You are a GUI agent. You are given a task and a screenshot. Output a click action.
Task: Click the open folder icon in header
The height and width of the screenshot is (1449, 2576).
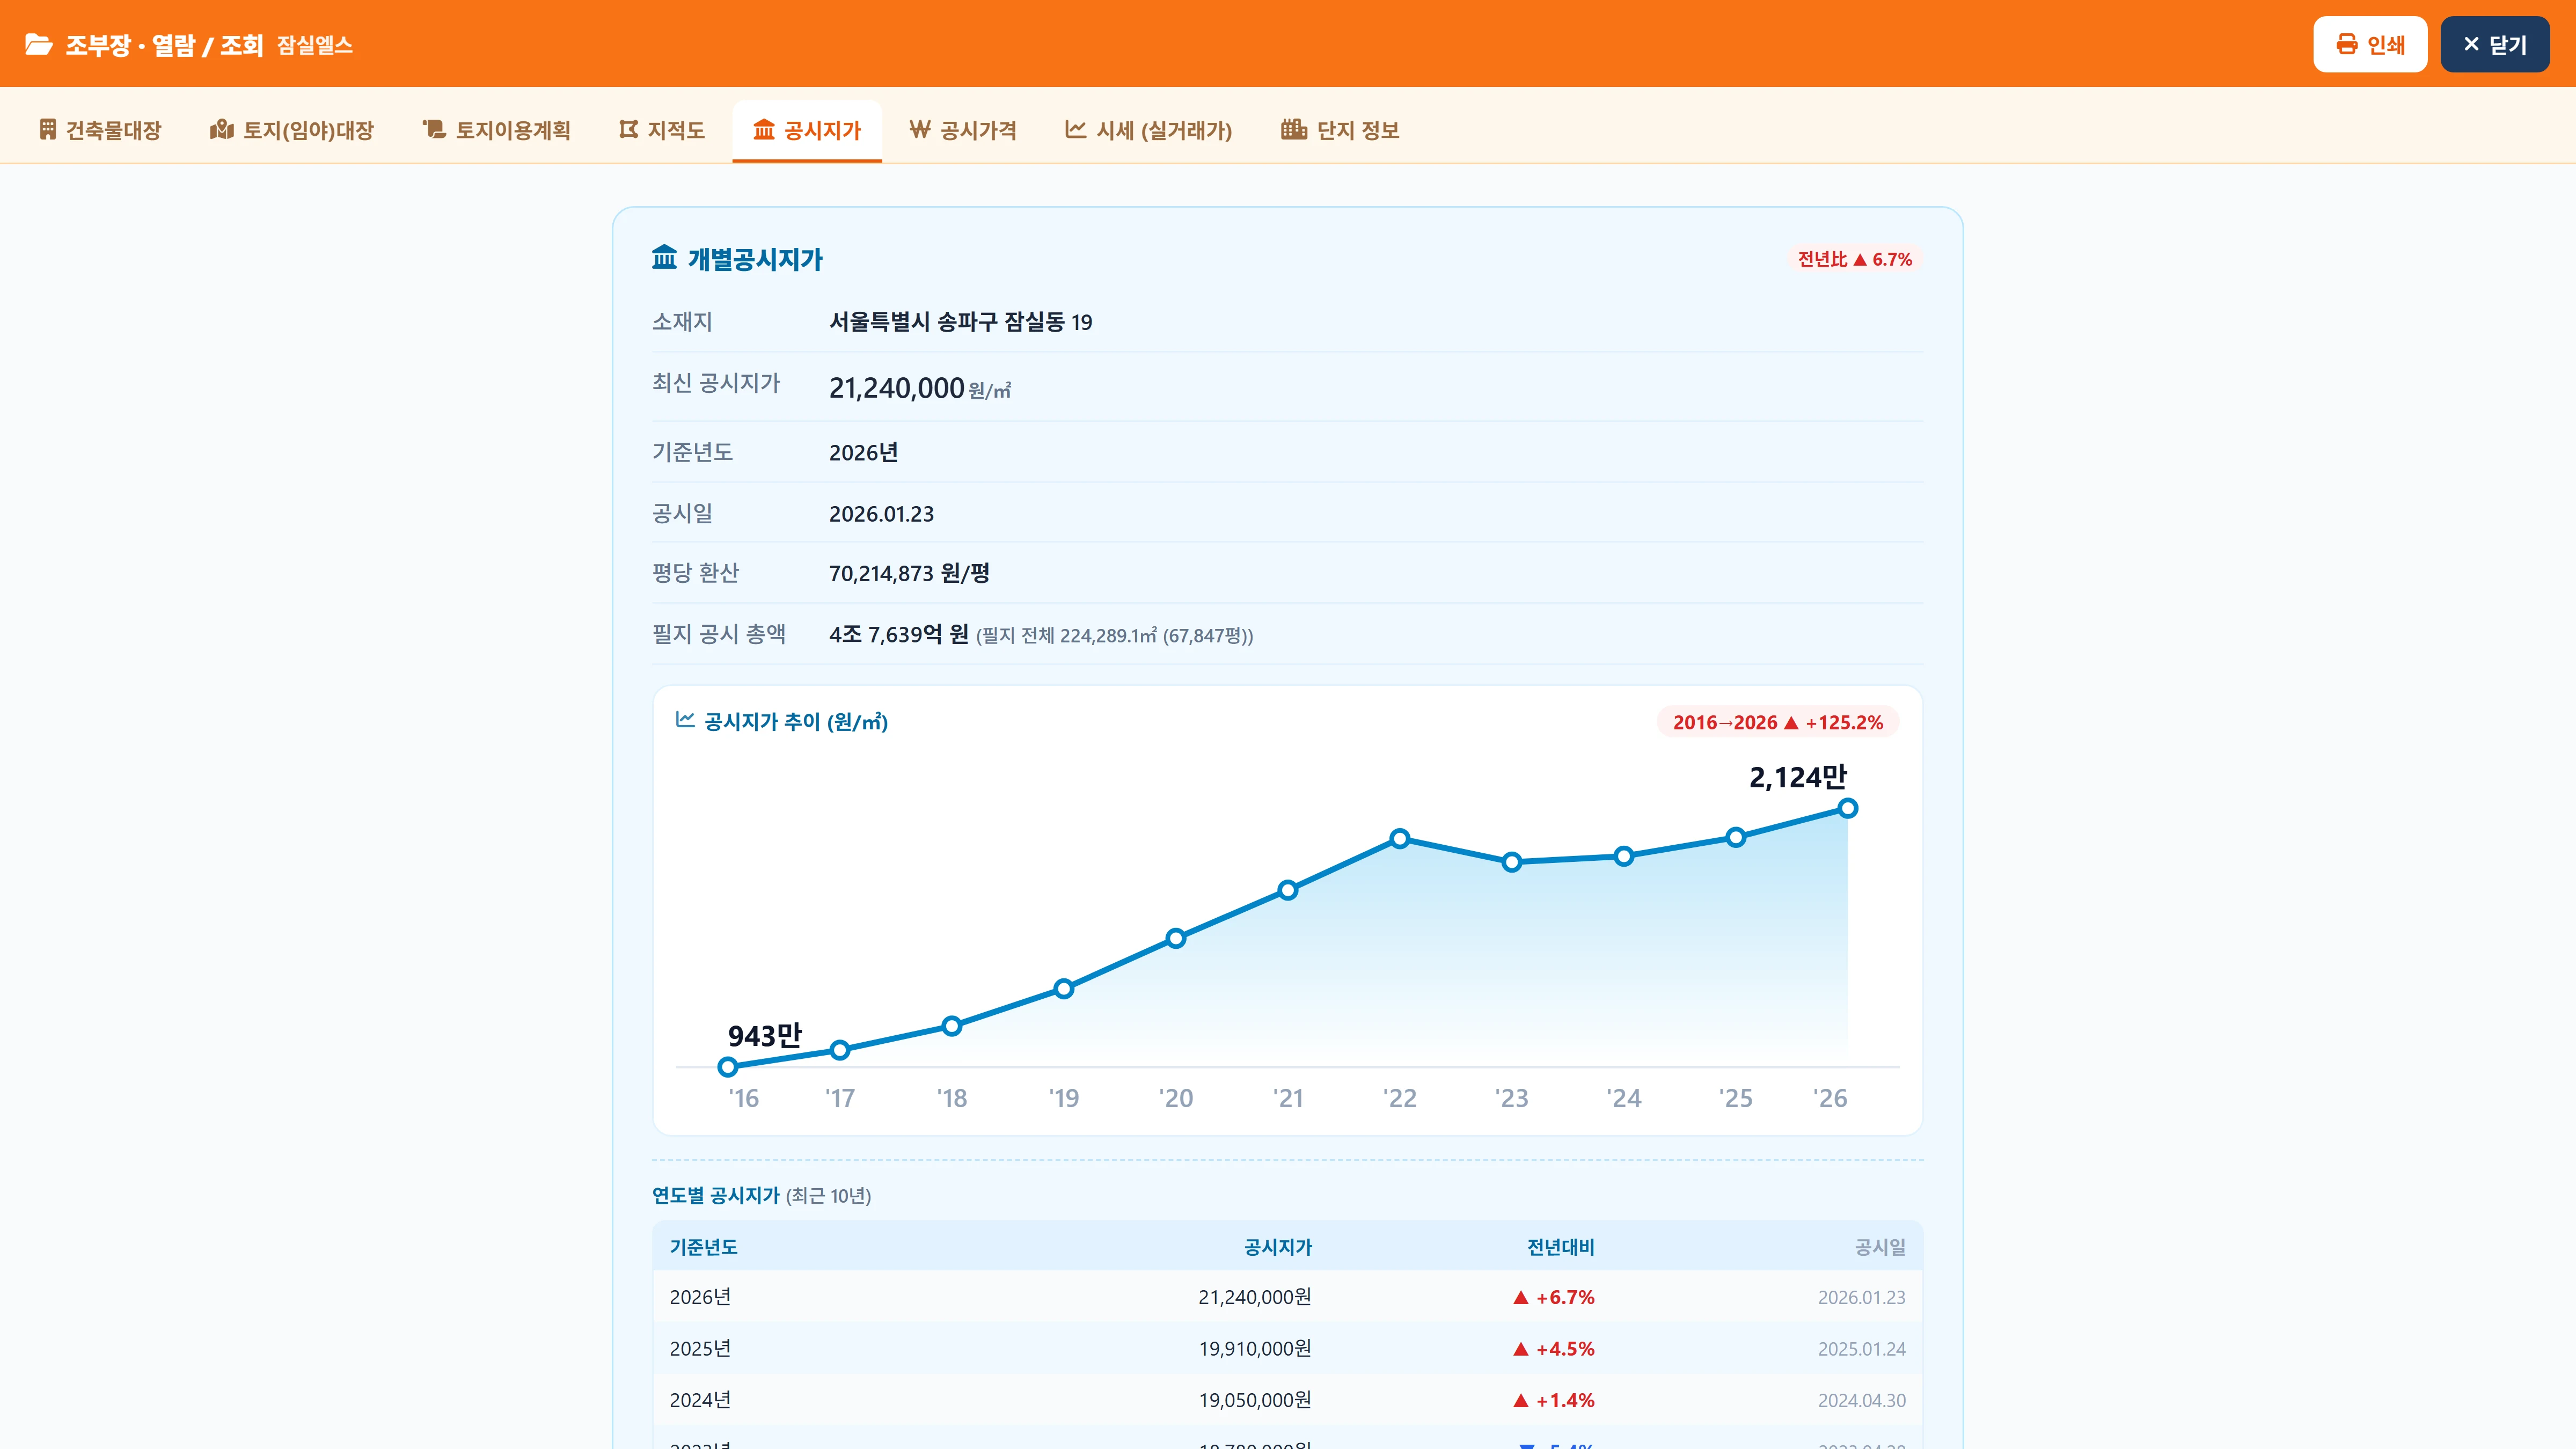click(39, 44)
